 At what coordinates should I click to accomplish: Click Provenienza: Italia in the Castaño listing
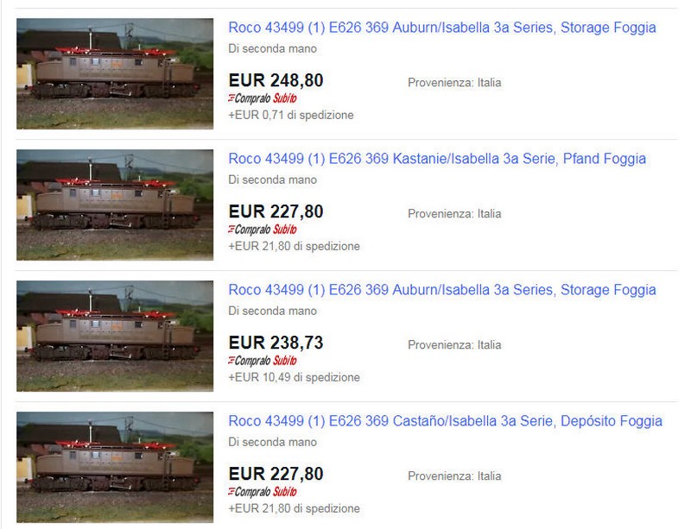(454, 476)
